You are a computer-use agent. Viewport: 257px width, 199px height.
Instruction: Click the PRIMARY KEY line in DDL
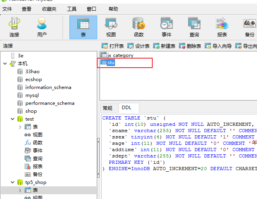[x=137, y=162]
